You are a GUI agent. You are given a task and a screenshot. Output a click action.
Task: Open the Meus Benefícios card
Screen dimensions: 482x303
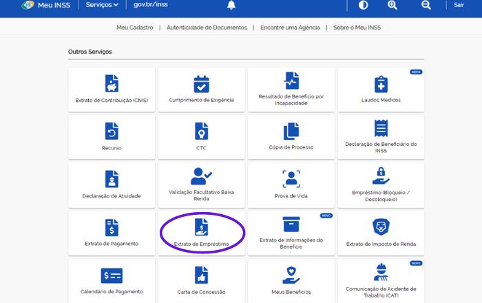pos(291,281)
